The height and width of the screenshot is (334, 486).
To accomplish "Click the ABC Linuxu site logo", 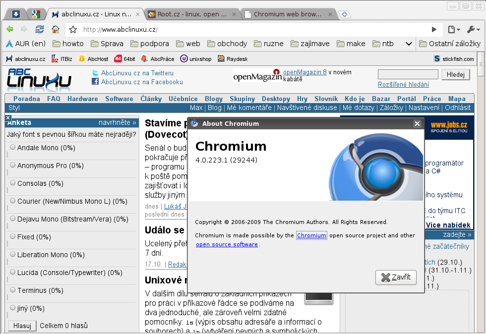I will coord(39,79).
